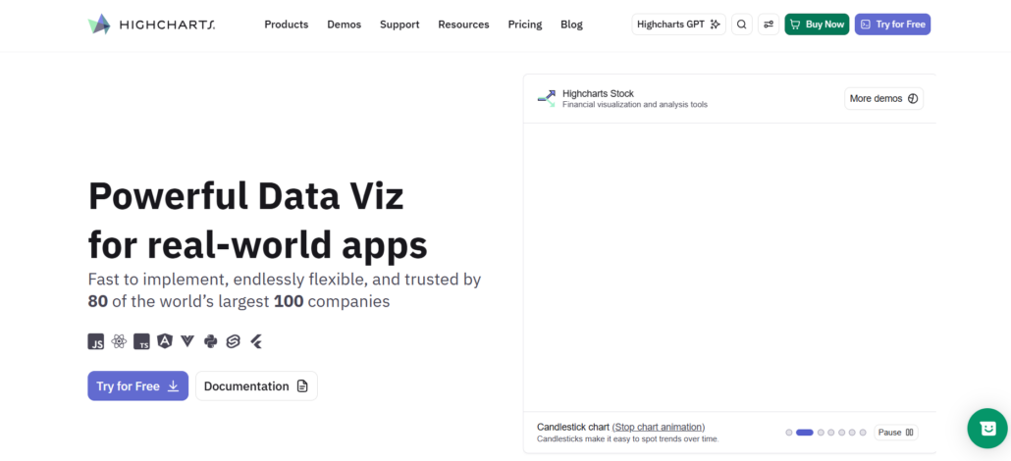Click the More demos button
The height and width of the screenshot is (461, 1011).
[884, 99]
